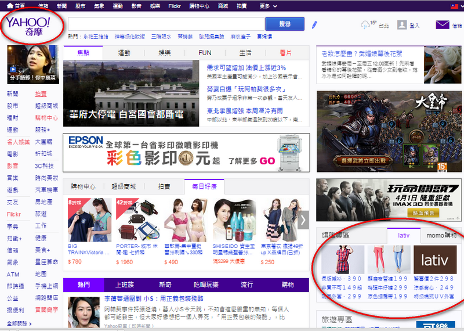Click the blue 搜尋 search button

(285, 24)
